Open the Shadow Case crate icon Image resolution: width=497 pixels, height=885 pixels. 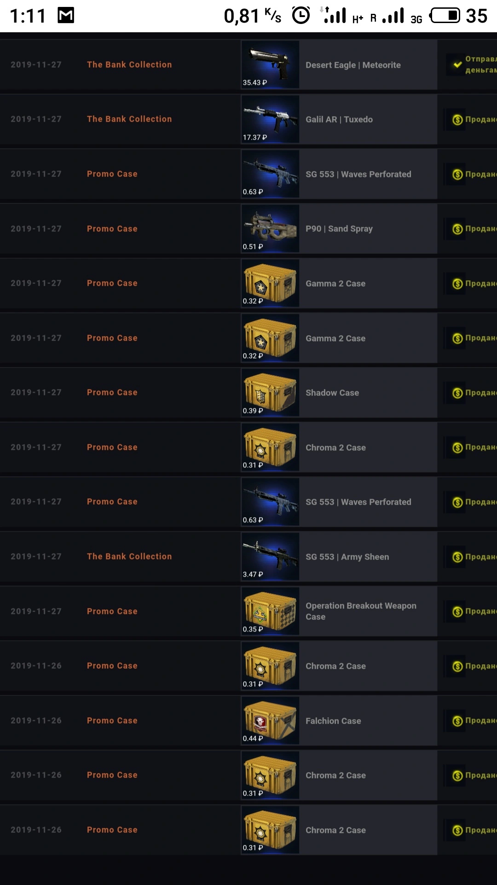tap(270, 393)
